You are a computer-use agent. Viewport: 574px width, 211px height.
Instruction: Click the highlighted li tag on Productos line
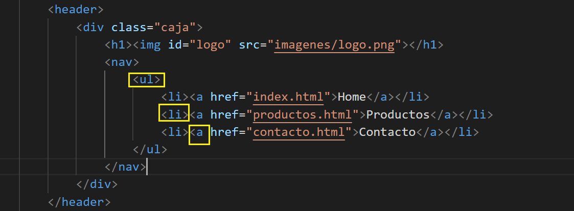(x=174, y=114)
